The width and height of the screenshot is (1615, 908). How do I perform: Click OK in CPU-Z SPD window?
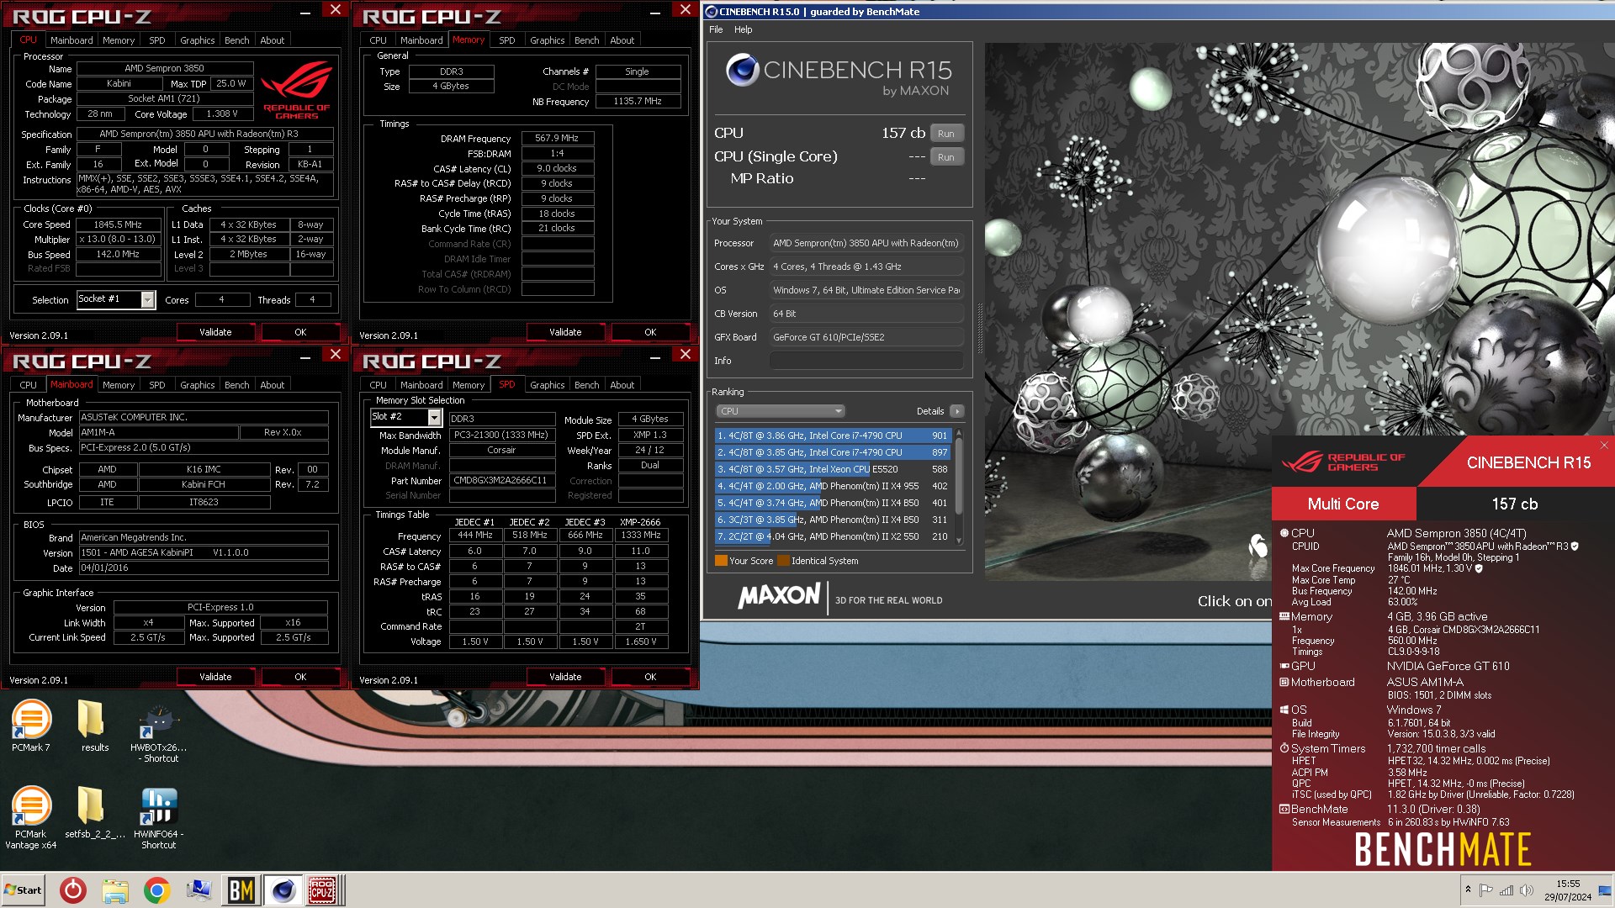coord(650,677)
